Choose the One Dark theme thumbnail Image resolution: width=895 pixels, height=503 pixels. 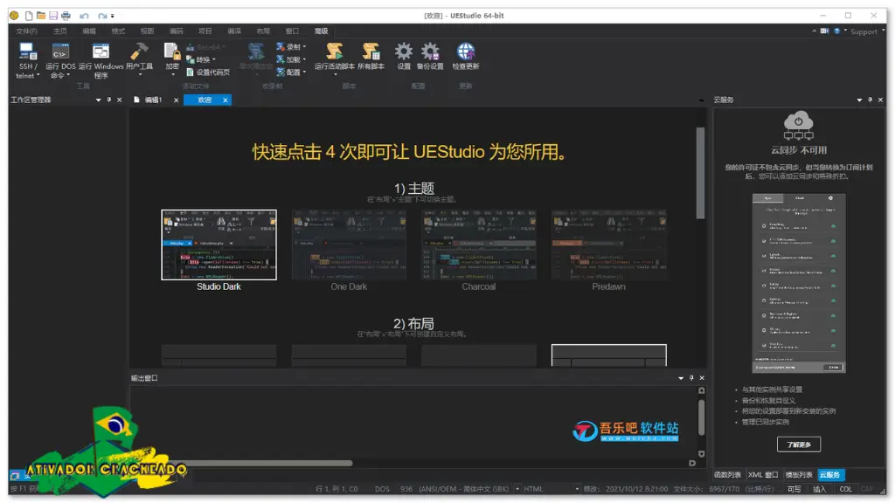349,245
